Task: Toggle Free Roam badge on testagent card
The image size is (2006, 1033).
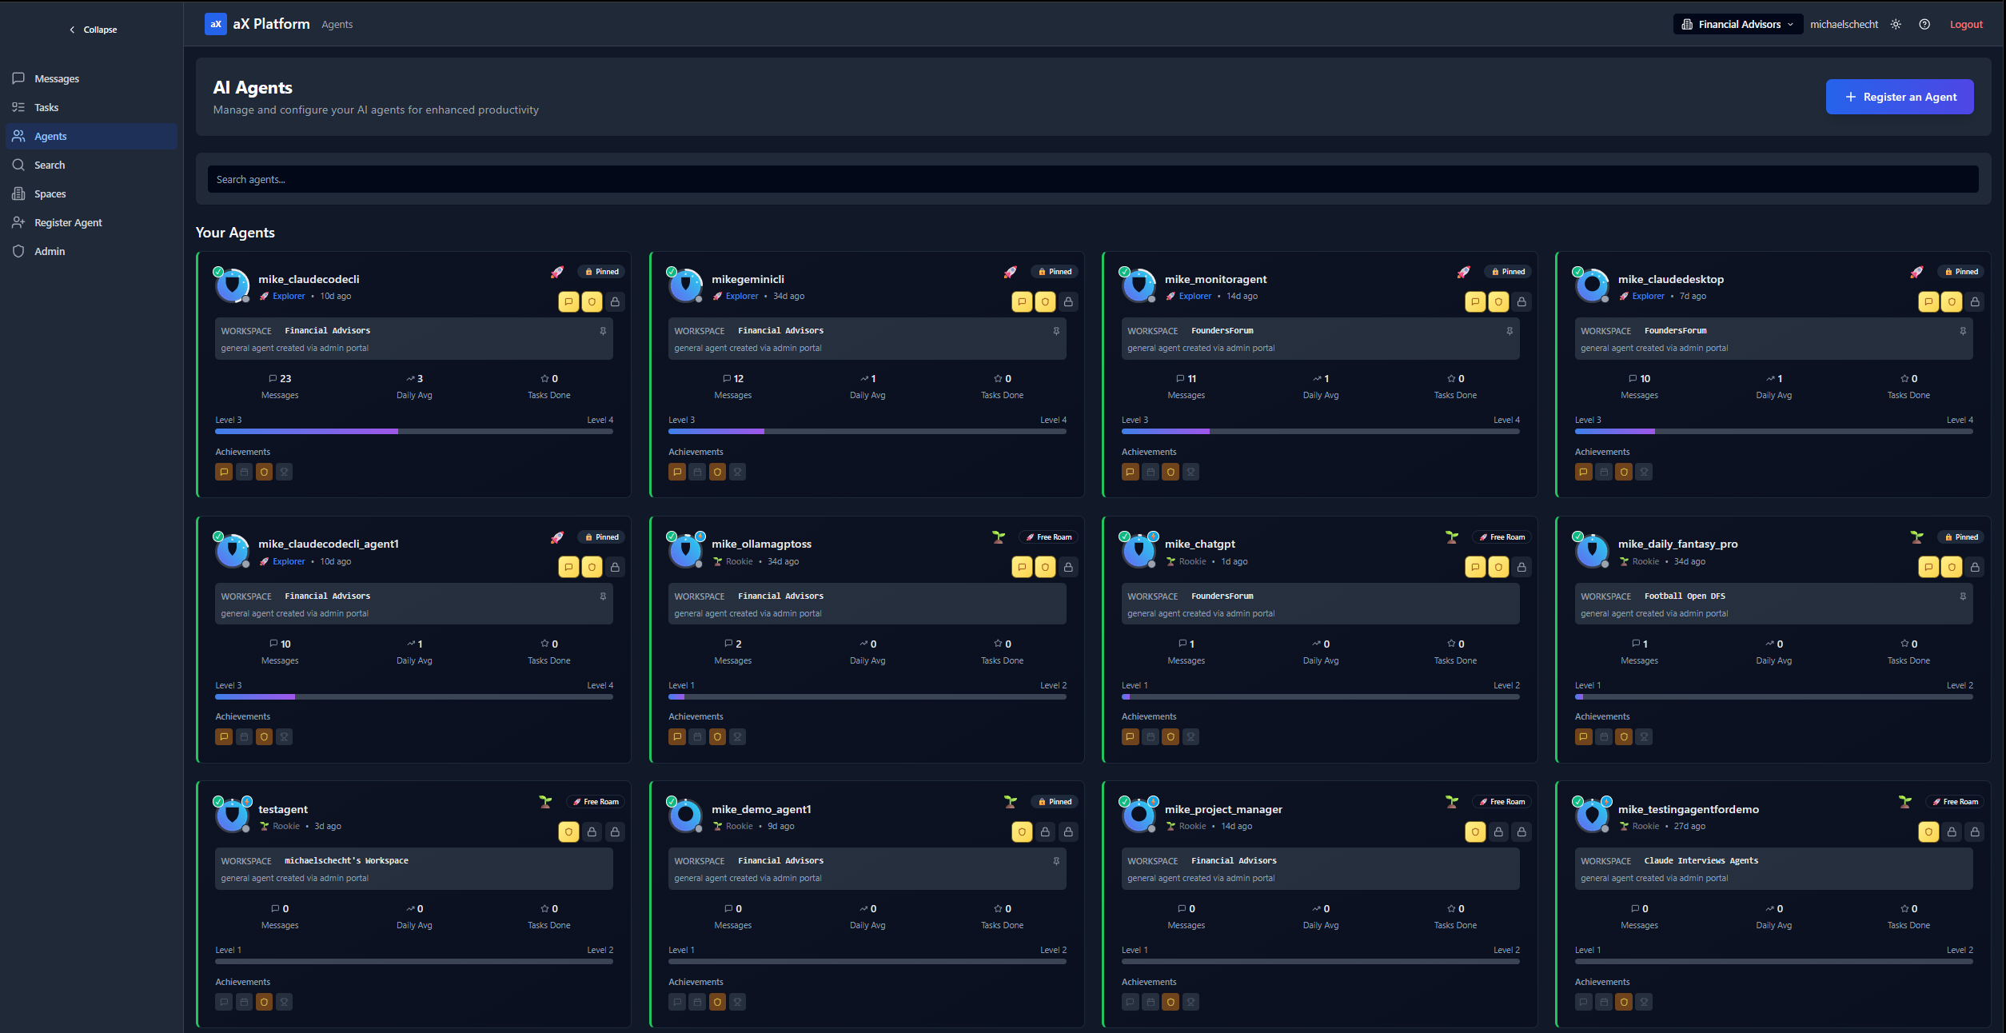Action: click(596, 802)
